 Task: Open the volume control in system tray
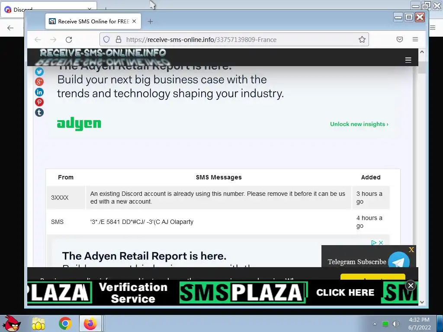point(396,323)
